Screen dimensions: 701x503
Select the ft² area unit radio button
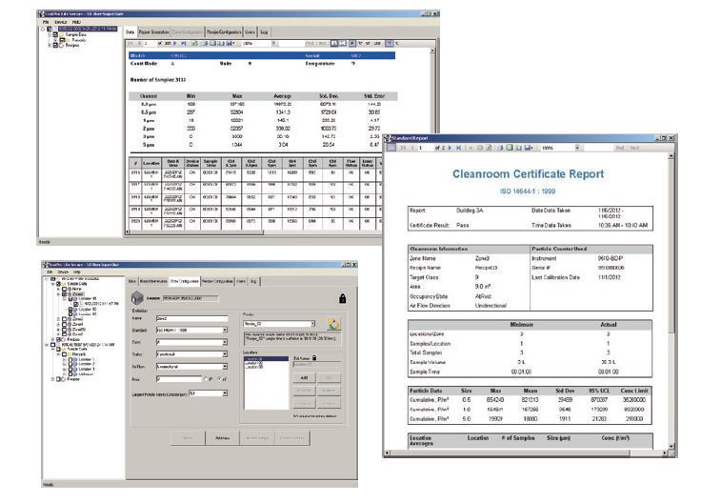click(x=205, y=379)
